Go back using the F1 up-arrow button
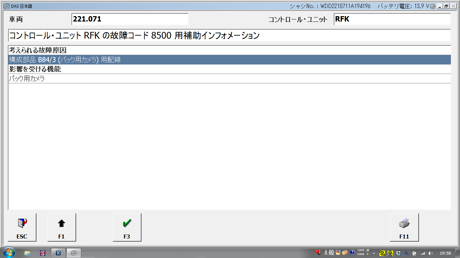 pyautogui.click(x=62, y=227)
